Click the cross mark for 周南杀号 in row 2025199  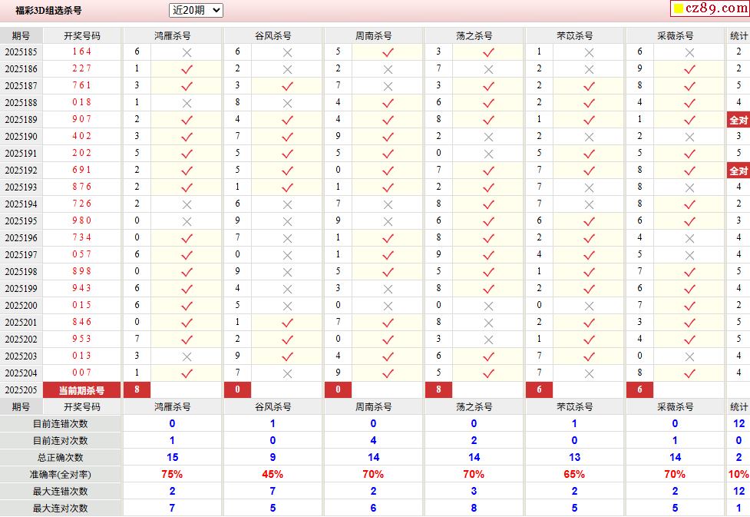[388, 289]
